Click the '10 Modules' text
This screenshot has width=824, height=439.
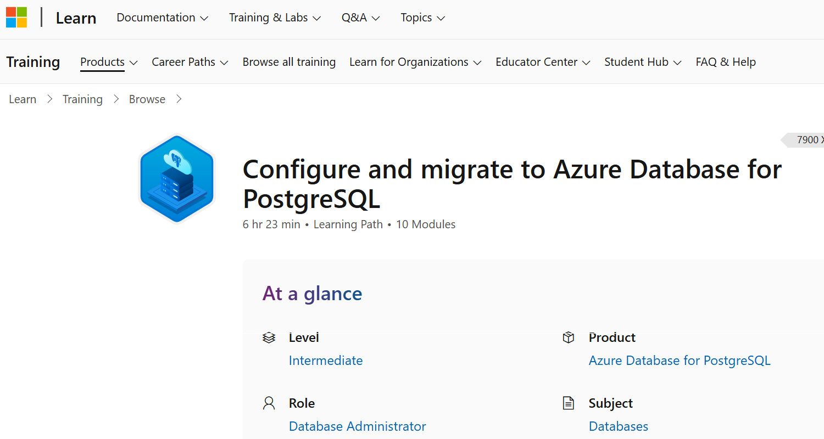426,224
